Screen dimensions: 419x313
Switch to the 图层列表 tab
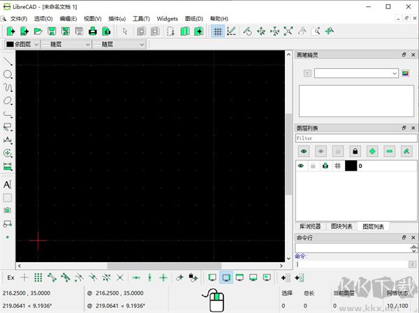(373, 227)
